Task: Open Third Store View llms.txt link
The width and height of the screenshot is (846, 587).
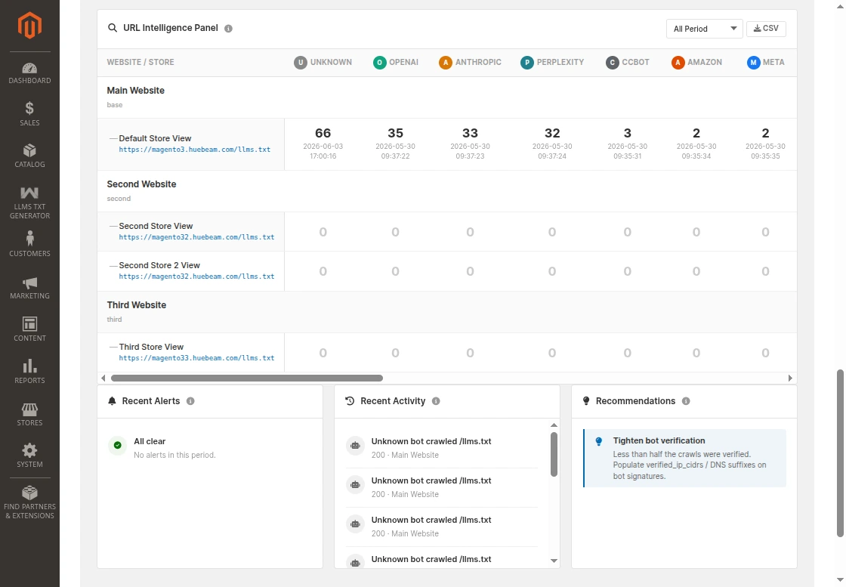Action: pos(196,357)
